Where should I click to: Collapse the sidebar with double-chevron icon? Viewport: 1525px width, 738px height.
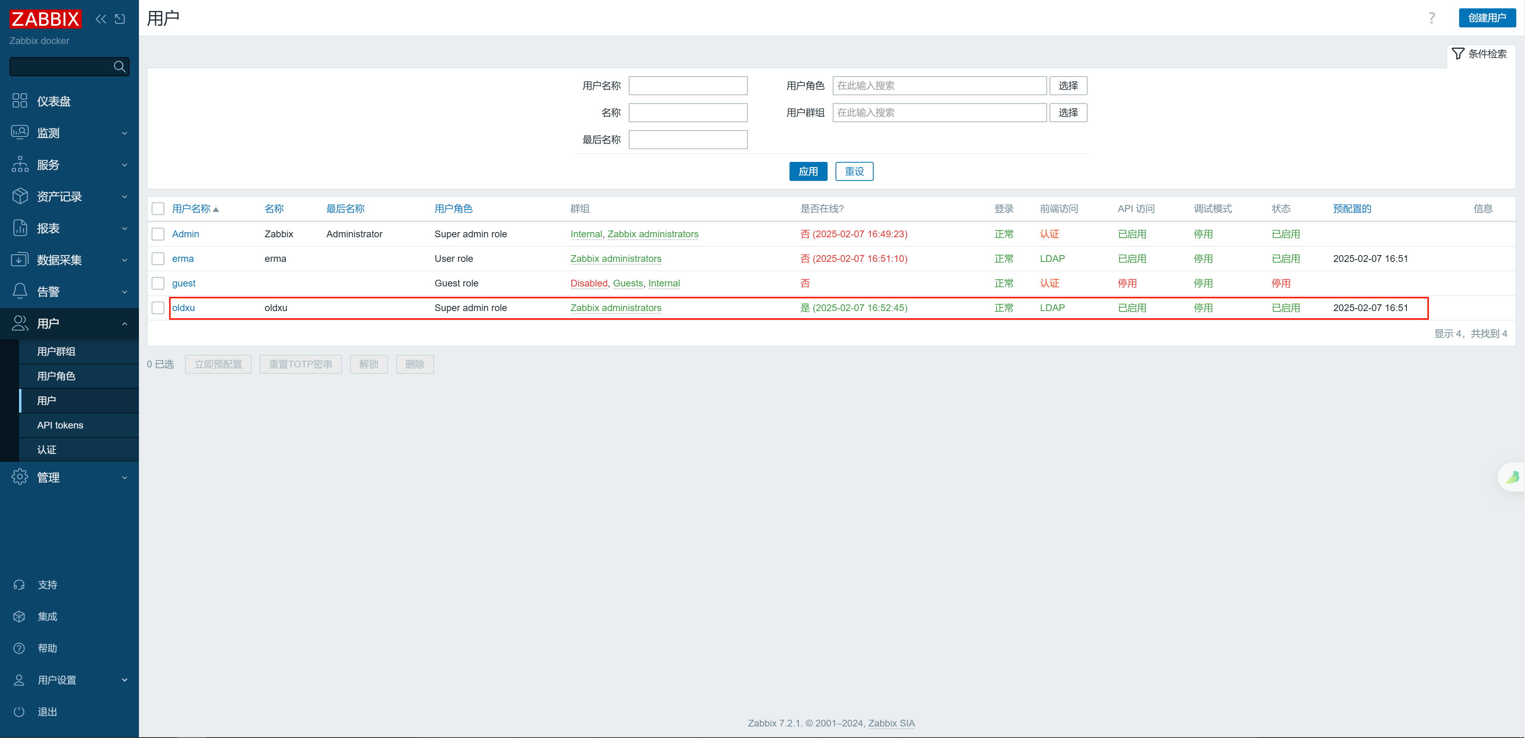coord(101,19)
